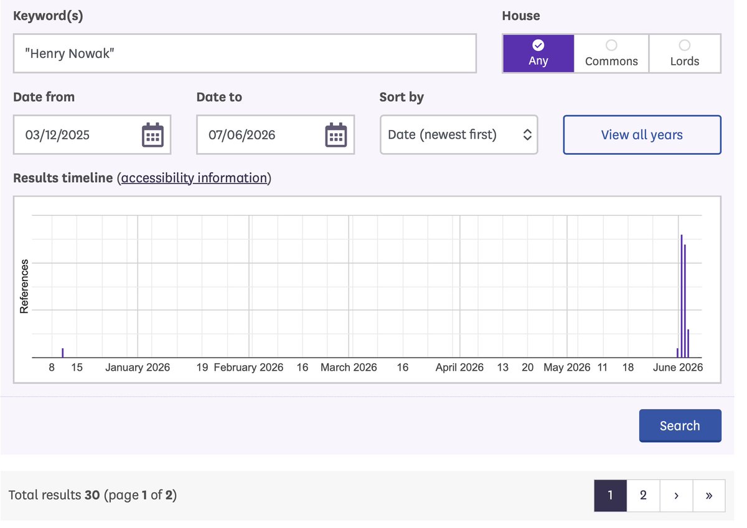Screen dimensions: 747x528
Task: Click the Keyword(s) search field
Action: click(x=245, y=53)
